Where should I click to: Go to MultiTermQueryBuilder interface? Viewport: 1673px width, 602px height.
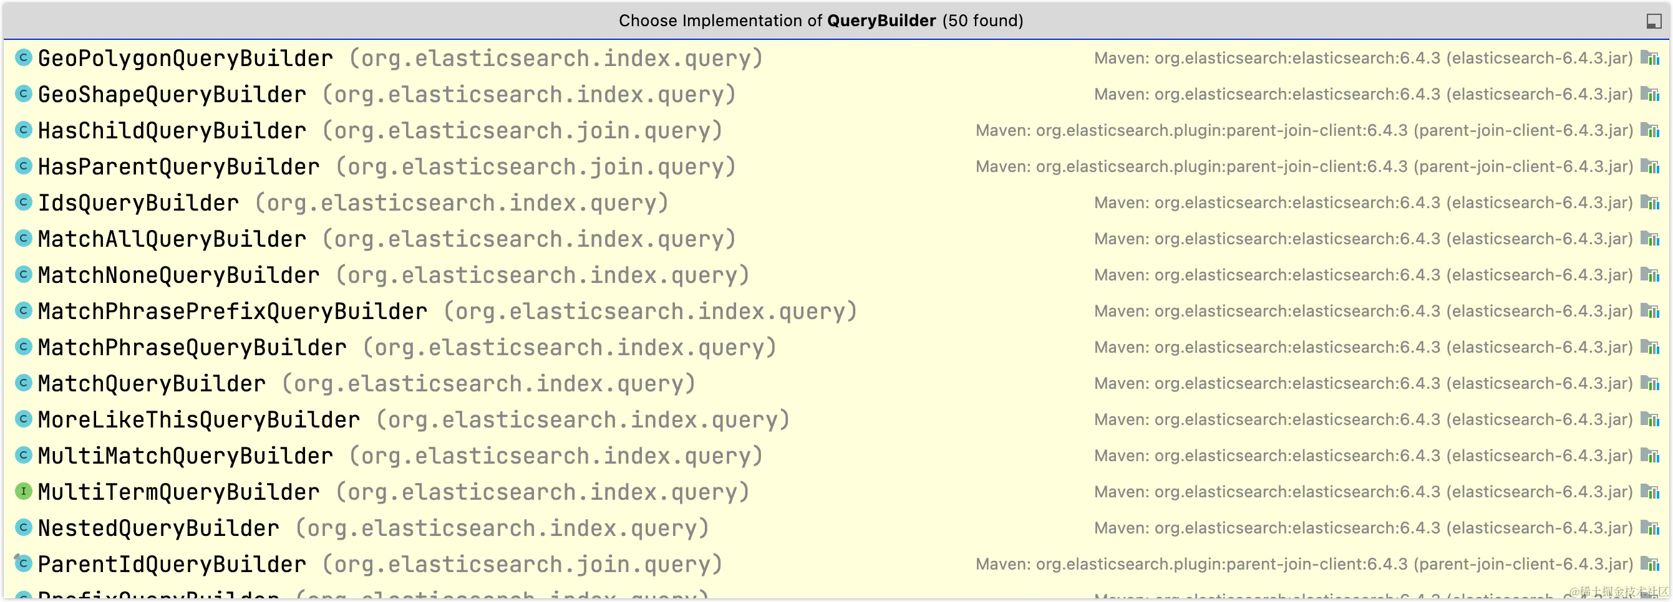(x=836, y=492)
